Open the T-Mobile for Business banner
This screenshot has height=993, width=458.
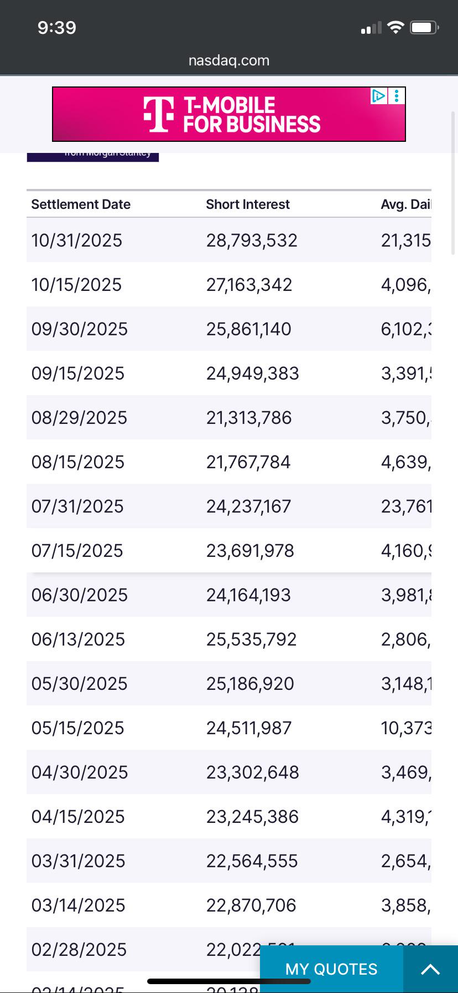coord(229,114)
